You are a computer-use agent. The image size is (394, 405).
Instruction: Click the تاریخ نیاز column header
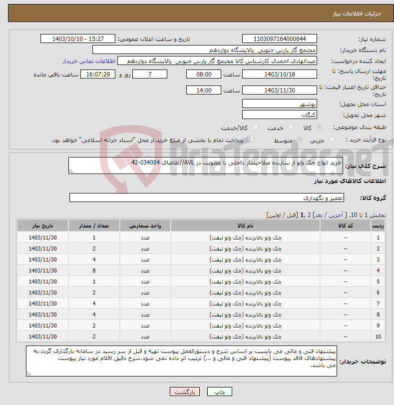tap(42, 225)
